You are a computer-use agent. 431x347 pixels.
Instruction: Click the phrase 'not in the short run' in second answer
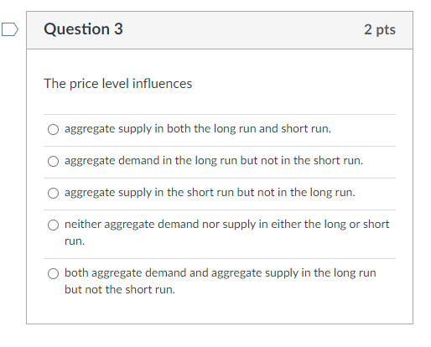[311, 161]
